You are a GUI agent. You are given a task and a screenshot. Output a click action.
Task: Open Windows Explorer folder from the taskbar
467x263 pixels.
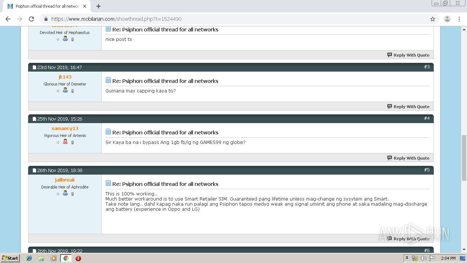tap(41, 258)
